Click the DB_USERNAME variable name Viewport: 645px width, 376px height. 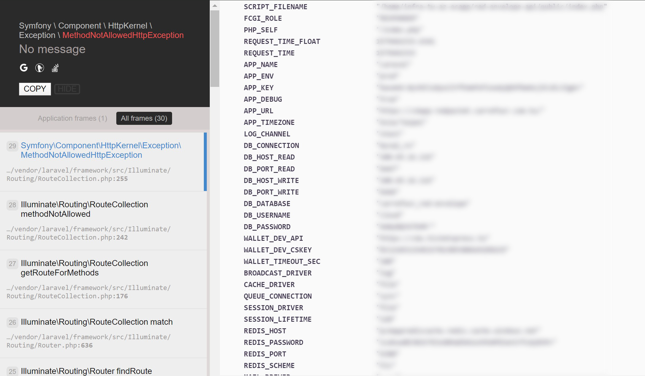tap(267, 215)
